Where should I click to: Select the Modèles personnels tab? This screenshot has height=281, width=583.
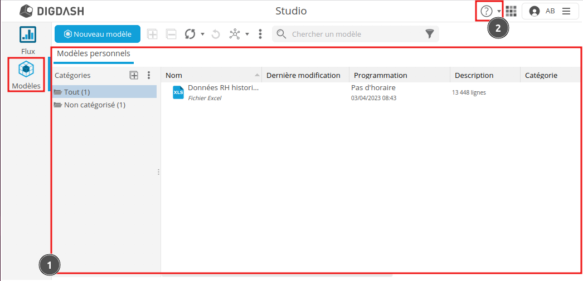pyautogui.click(x=94, y=54)
